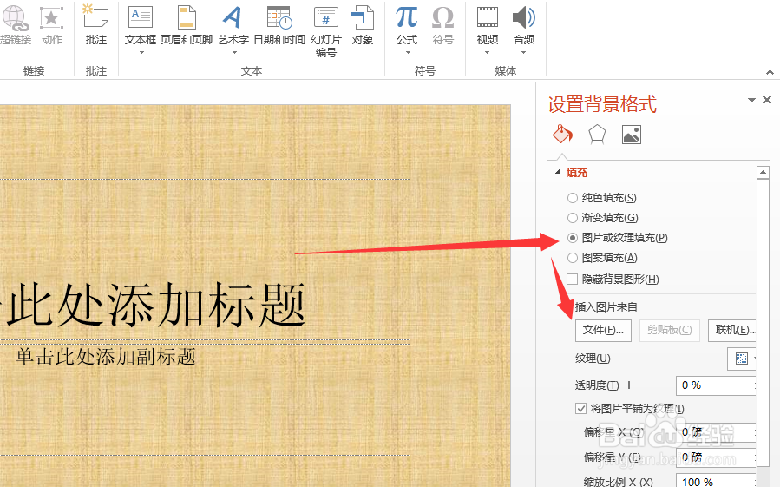
Task: Click the WordArt (艺术字) icon
Action: tap(233, 17)
